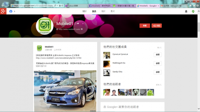200x112 pixels.
Task: Open browser tools gear icon
Action: (x=197, y=6)
